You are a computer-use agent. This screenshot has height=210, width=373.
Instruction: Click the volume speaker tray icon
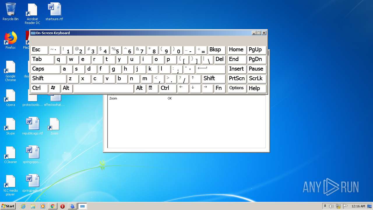[x=331, y=206]
